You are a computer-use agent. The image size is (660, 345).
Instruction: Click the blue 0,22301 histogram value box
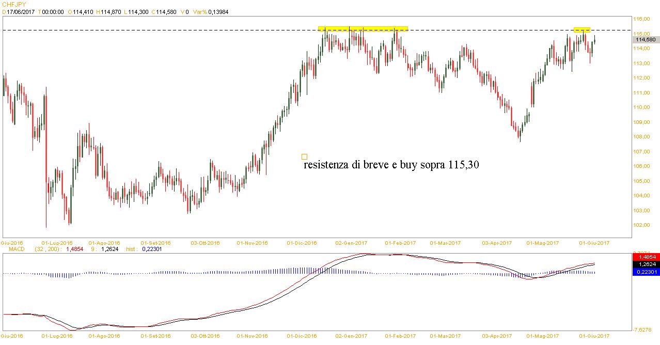coord(646,272)
